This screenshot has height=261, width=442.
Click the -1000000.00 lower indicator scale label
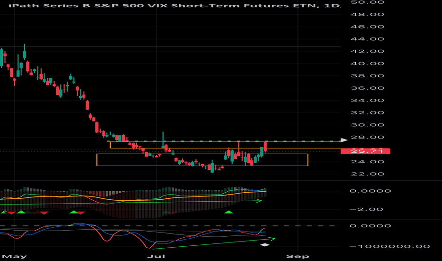pos(389,247)
